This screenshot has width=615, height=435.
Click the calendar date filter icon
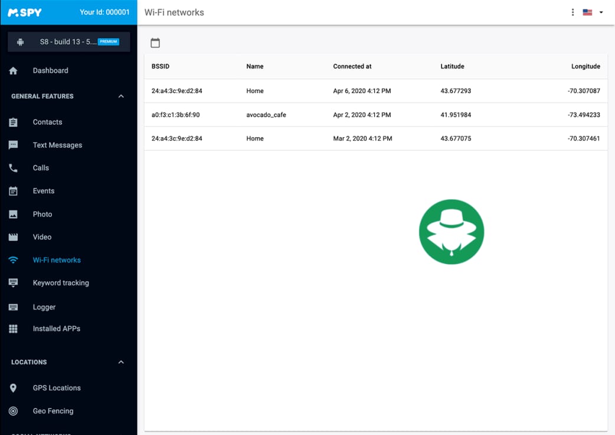coord(155,42)
